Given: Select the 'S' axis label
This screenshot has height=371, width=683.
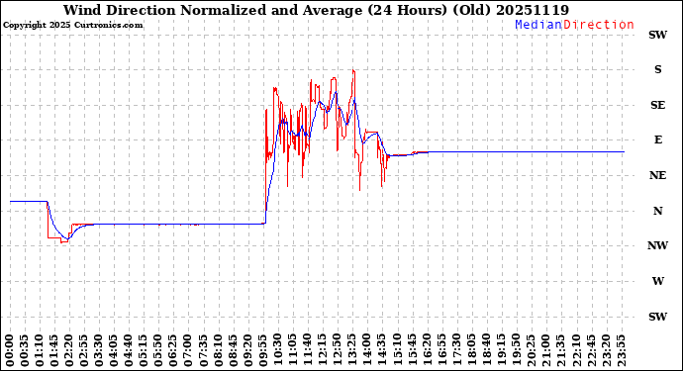Looking at the screenshot, I should [657, 69].
